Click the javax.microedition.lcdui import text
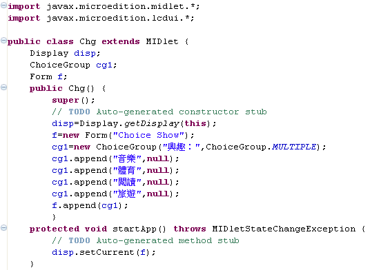Screen dimensions: 381x270 [x=120, y=18]
